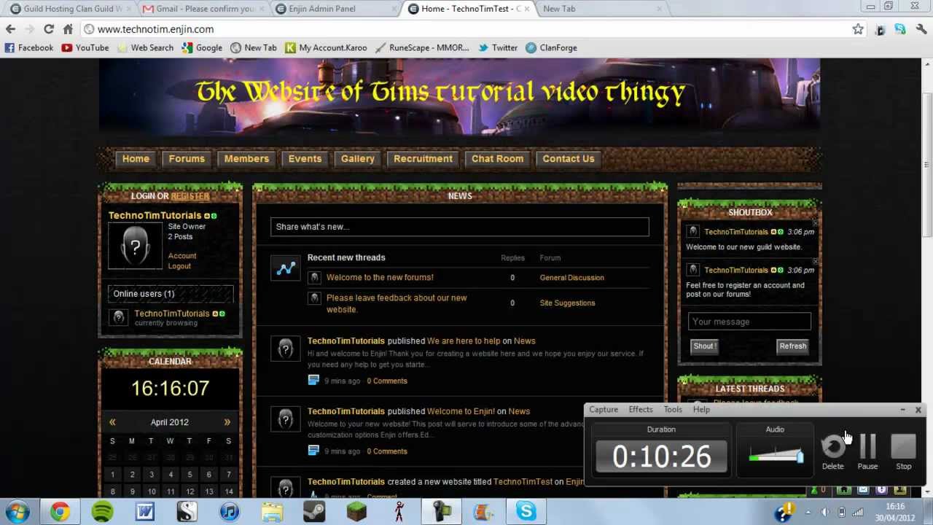Open the Tools menu in recorder
This screenshot has width=933, height=525.
673,410
